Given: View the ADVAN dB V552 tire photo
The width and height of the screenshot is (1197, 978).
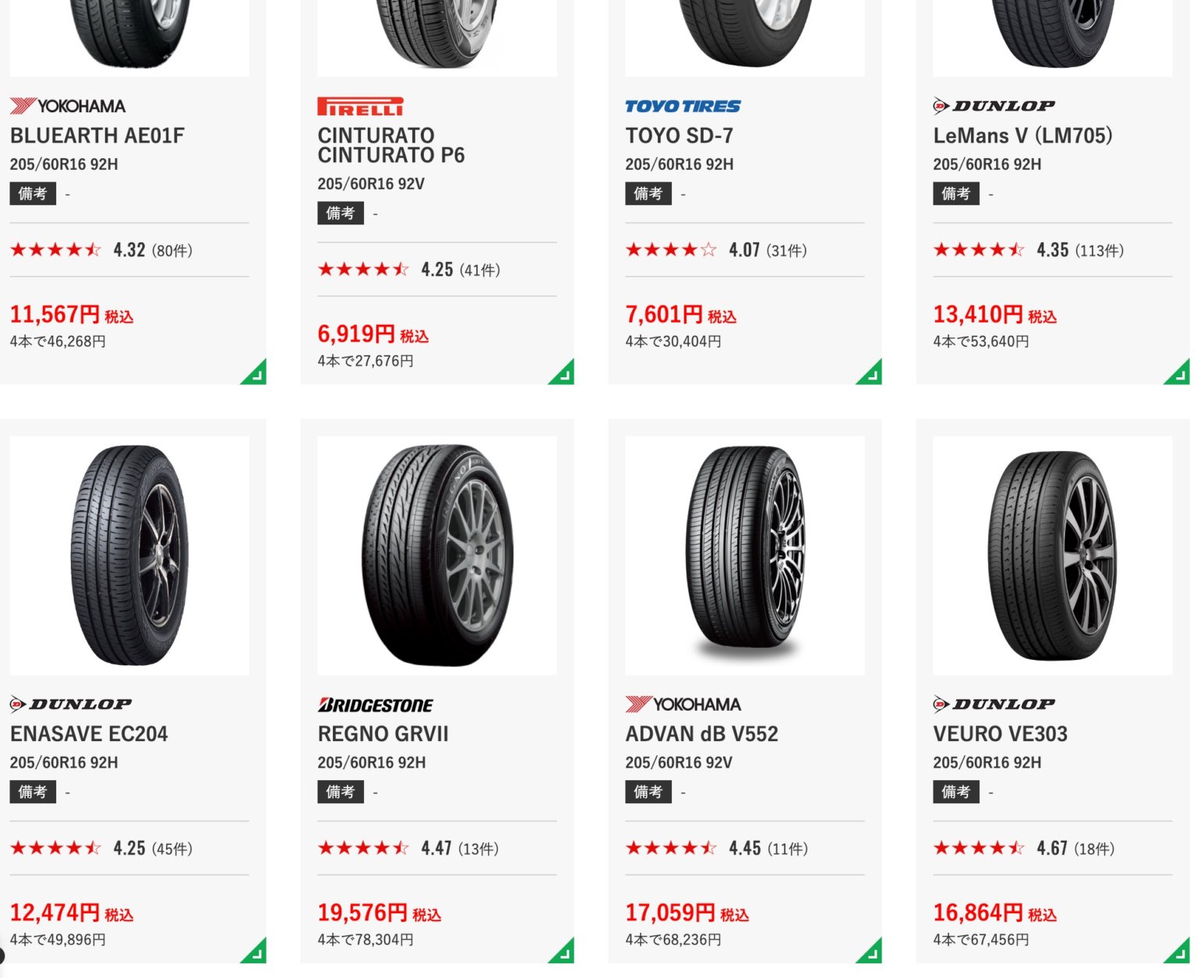Looking at the screenshot, I should [745, 555].
